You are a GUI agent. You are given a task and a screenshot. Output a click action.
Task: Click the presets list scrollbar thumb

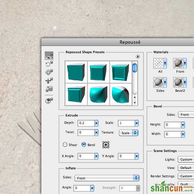tap(135, 68)
